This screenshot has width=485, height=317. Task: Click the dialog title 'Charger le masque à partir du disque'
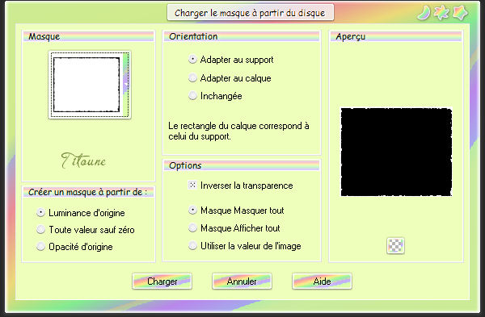250,13
